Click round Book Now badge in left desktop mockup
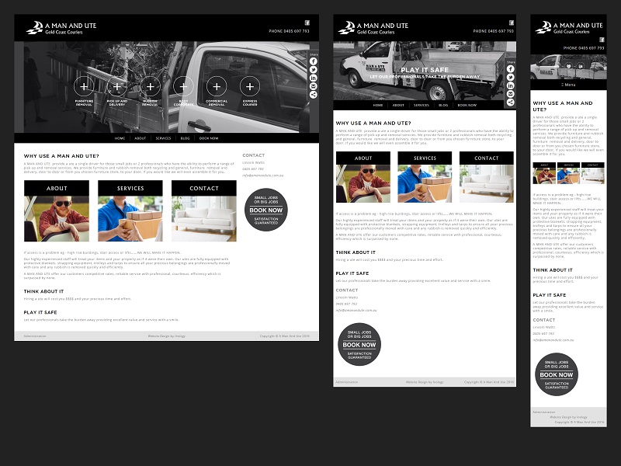The width and height of the screenshot is (621, 466). [265, 210]
